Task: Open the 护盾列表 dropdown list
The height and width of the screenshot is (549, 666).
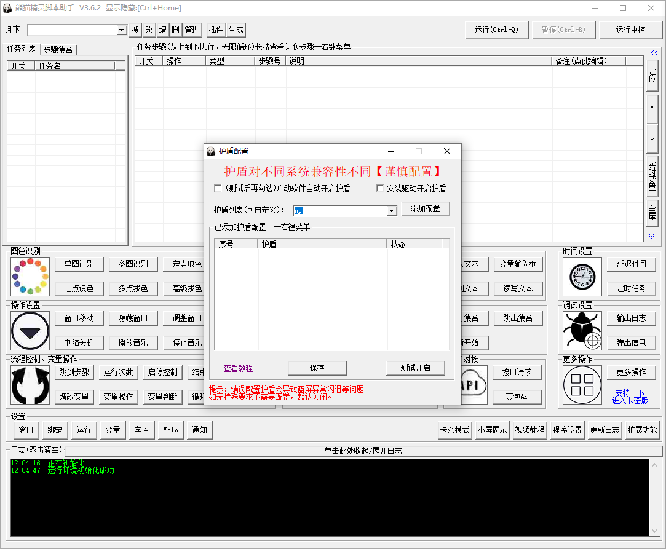Action: click(x=391, y=211)
